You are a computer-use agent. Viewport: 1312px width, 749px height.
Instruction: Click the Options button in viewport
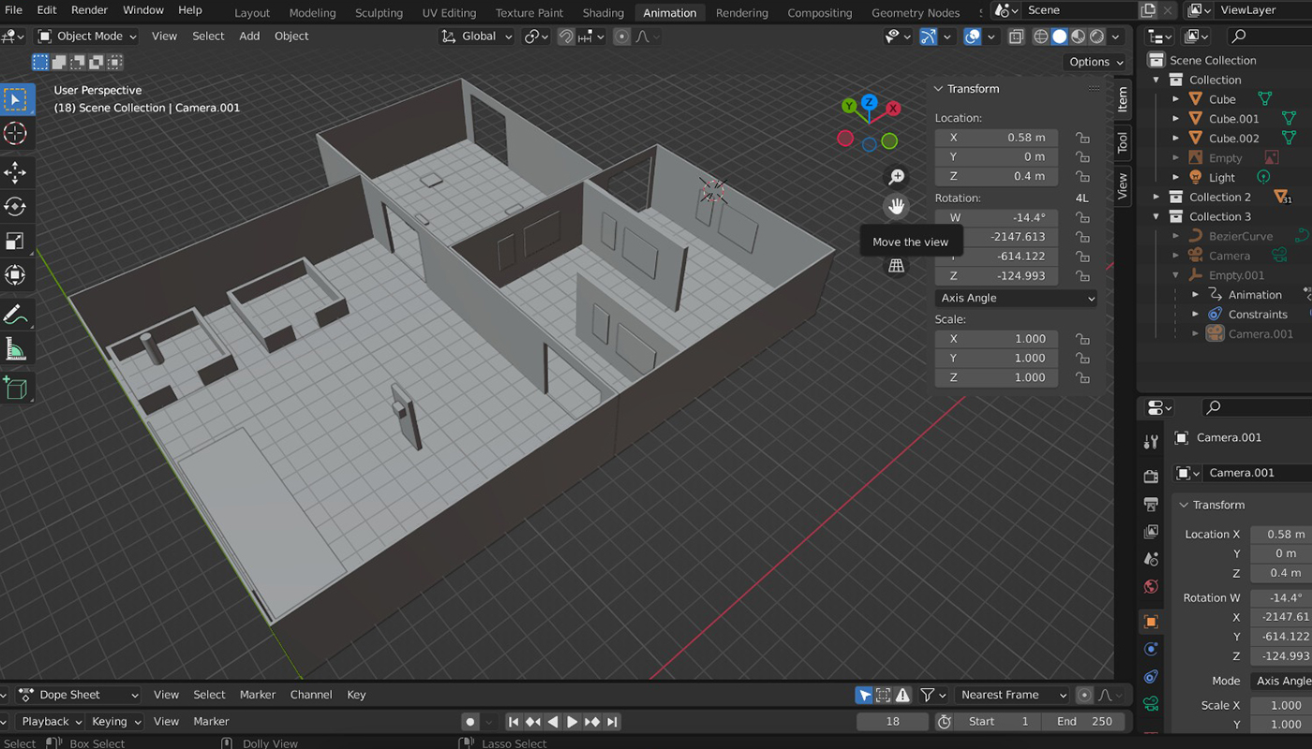(x=1096, y=62)
